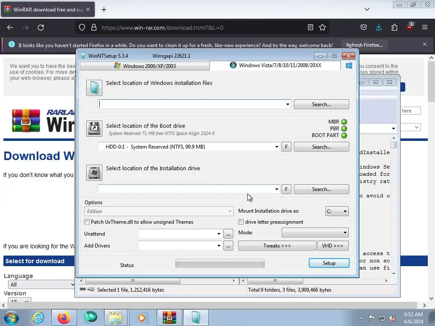Open the Firefox list all tabs chevron
This screenshot has height=326, width=435.
point(367,9)
